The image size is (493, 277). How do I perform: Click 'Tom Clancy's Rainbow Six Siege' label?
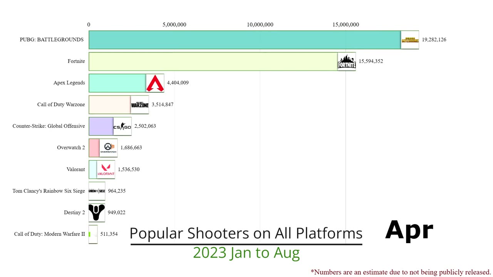49,191
